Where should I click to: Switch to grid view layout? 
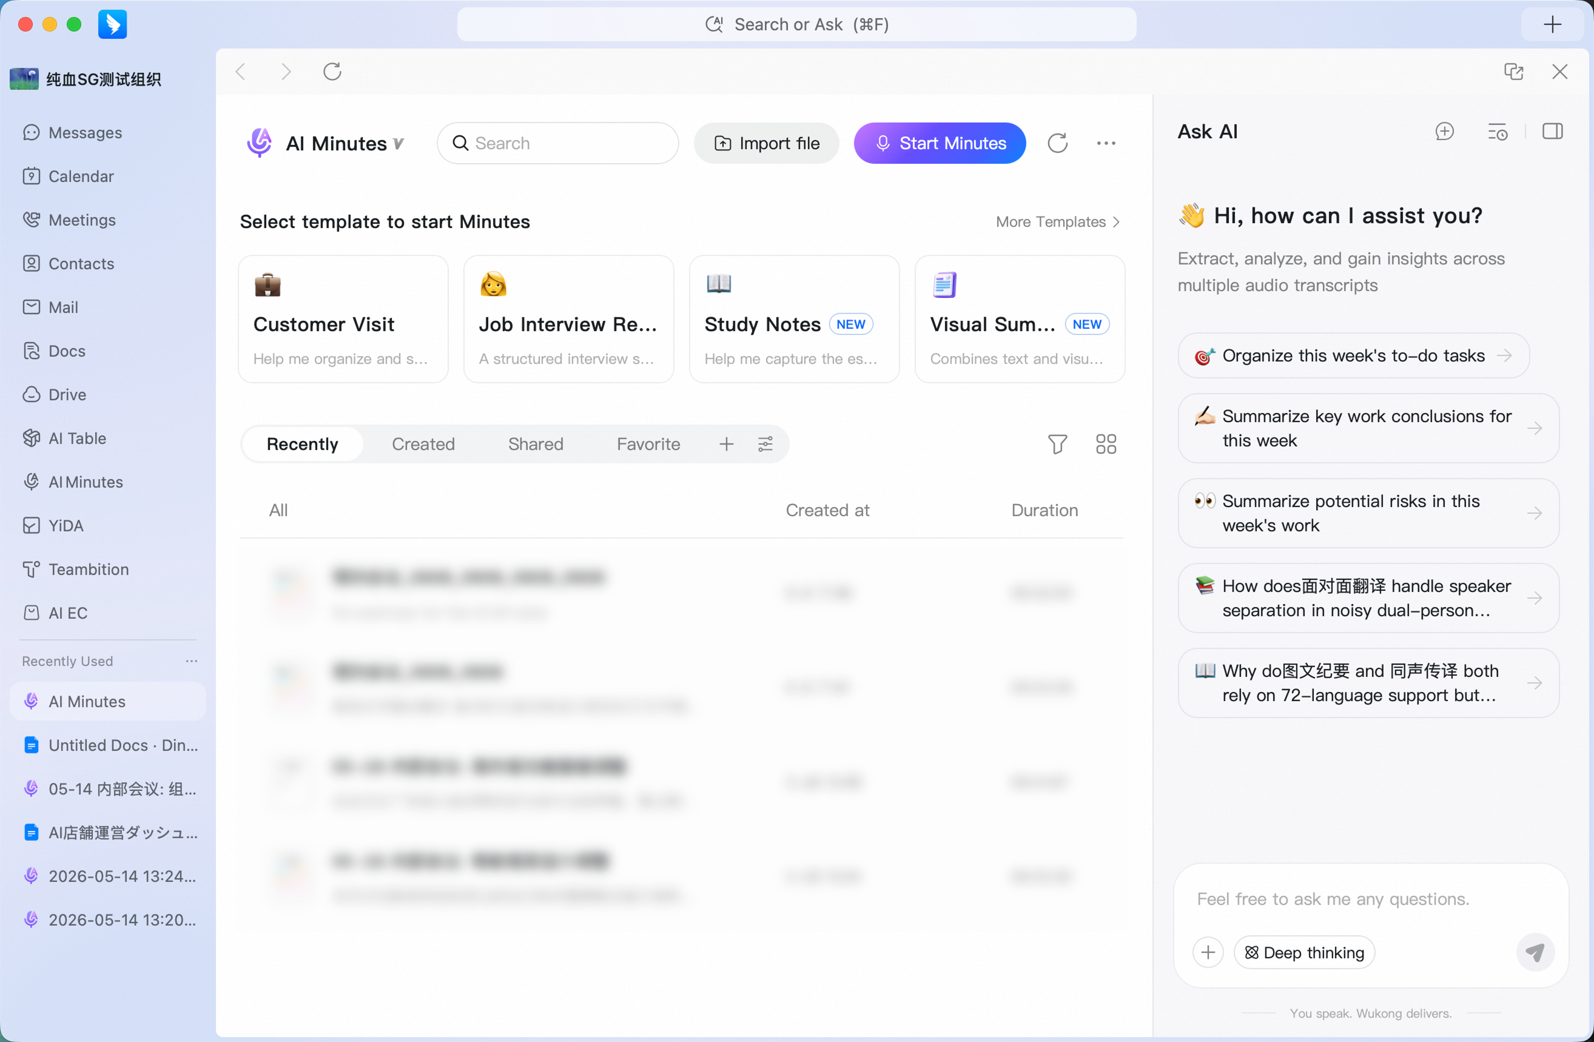pyautogui.click(x=1106, y=444)
